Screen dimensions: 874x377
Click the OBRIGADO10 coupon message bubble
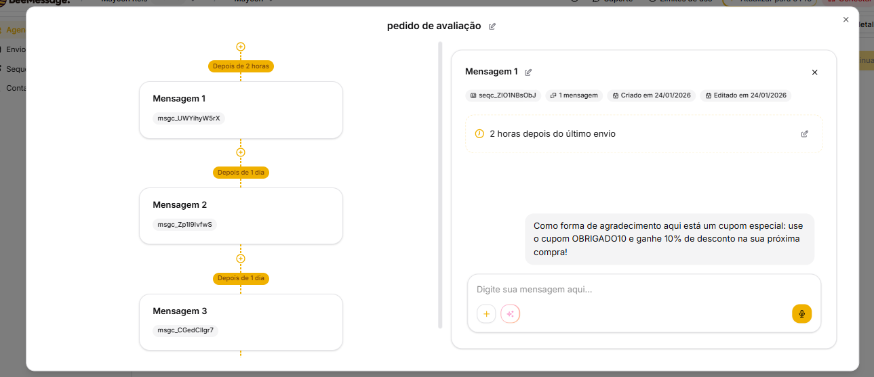point(669,239)
